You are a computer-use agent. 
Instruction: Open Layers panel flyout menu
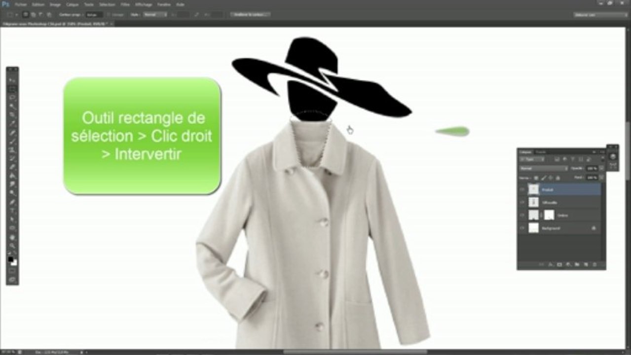[602, 152]
